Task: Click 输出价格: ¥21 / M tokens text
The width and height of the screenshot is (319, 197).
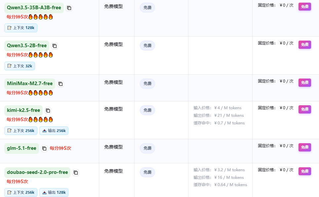Action: click(219, 115)
